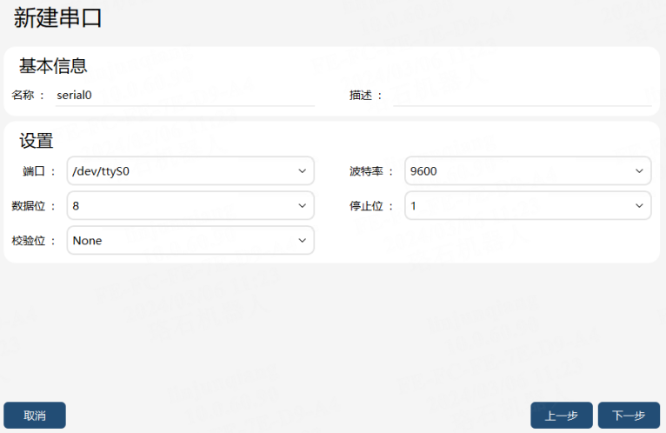Click the chevron arrow of 波特率 dropdown

(x=639, y=171)
